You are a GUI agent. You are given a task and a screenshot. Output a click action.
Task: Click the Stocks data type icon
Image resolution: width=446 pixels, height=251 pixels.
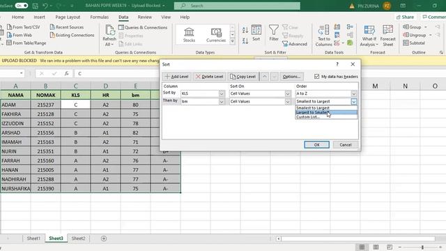click(189, 35)
